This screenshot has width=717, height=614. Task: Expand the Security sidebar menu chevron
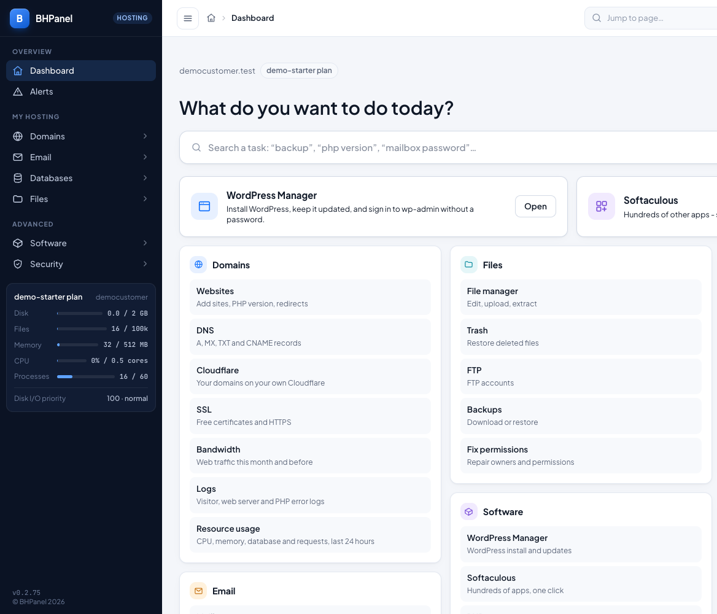pos(145,264)
